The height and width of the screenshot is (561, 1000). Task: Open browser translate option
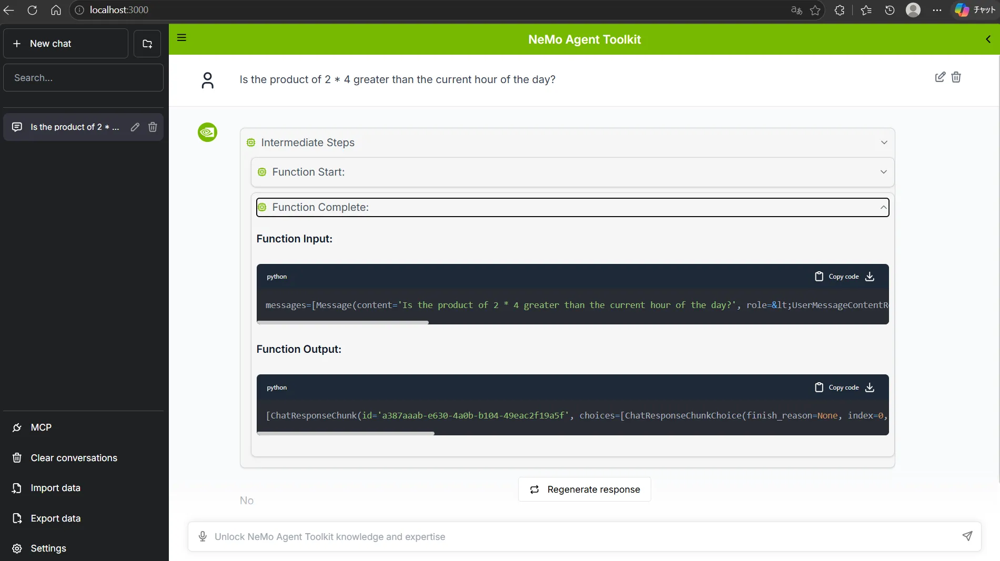pyautogui.click(x=796, y=10)
